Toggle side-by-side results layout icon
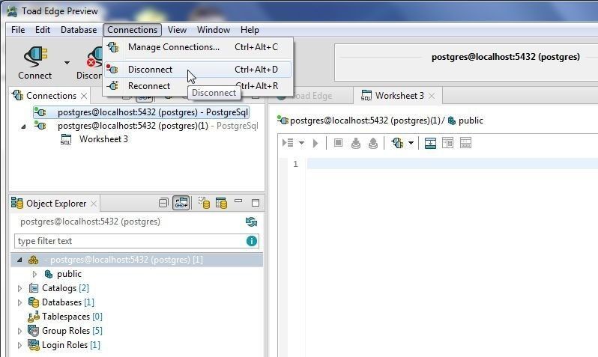The image size is (598, 357). click(x=447, y=143)
